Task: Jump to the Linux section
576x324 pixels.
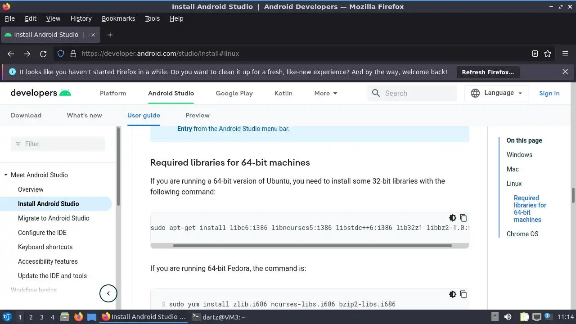Action: (514, 184)
